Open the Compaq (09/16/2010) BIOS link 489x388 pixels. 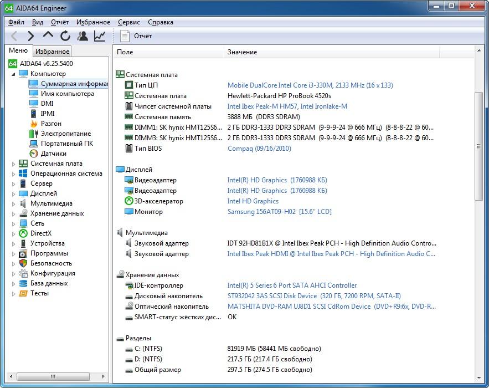[x=259, y=148]
